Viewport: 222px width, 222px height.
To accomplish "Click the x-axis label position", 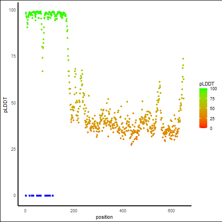I will coord(104,217).
